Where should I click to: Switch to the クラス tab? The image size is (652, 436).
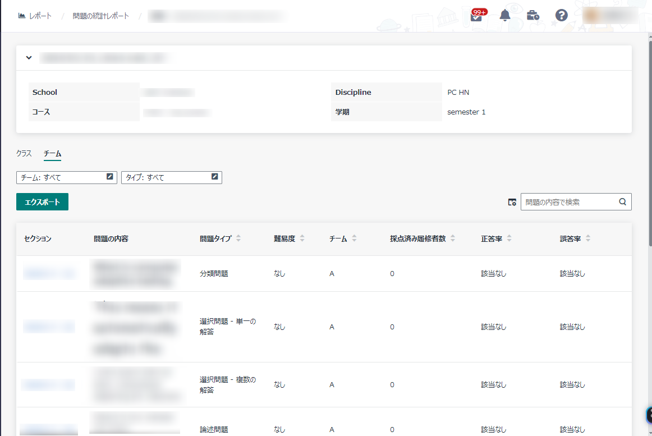pos(24,154)
